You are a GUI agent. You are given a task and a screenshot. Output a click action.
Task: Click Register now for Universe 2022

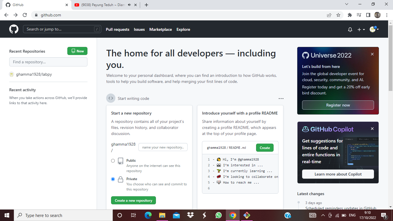point(338,105)
